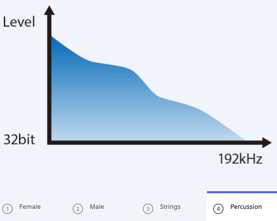Click the Level axis label
Image resolution: width=277 pixels, height=221 pixels.
[x=19, y=22]
